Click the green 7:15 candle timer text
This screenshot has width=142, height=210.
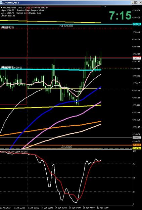(x=120, y=16)
